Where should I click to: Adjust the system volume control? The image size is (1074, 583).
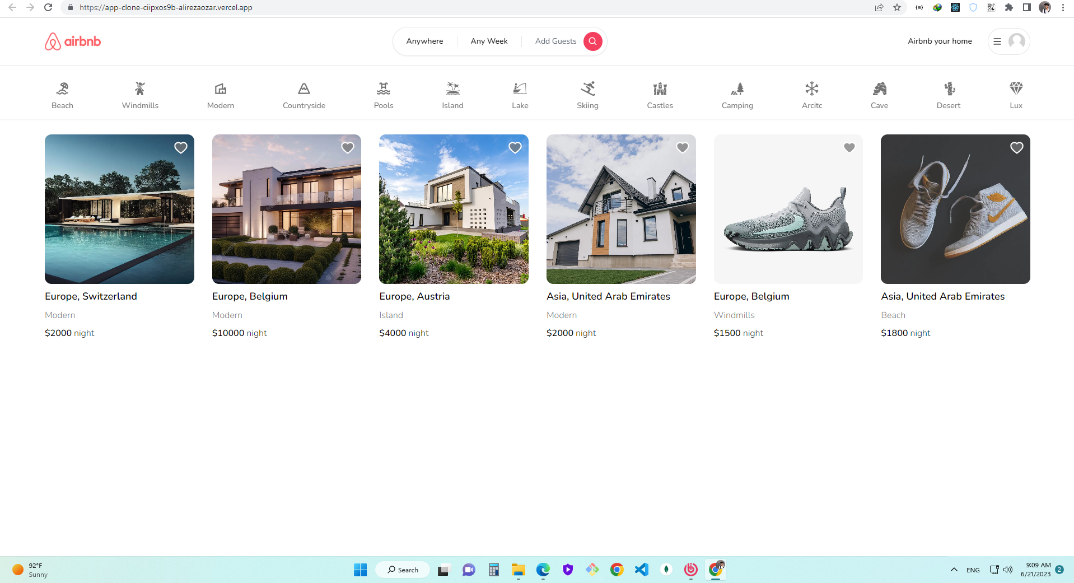tap(1008, 570)
